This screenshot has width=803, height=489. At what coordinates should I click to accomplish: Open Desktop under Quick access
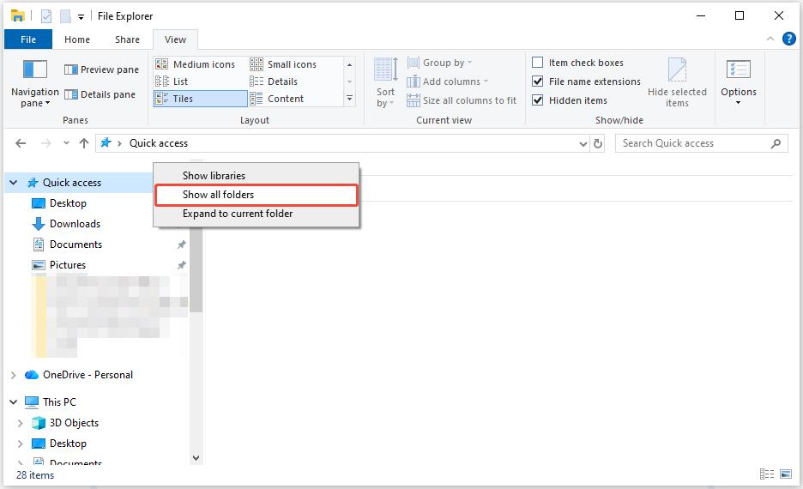point(68,203)
